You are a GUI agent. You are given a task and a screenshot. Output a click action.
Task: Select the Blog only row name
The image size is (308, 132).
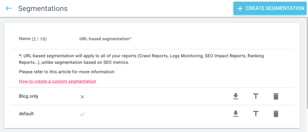coord(29,96)
